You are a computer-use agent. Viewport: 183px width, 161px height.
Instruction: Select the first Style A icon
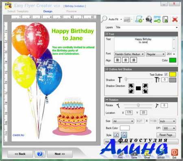click(116, 135)
